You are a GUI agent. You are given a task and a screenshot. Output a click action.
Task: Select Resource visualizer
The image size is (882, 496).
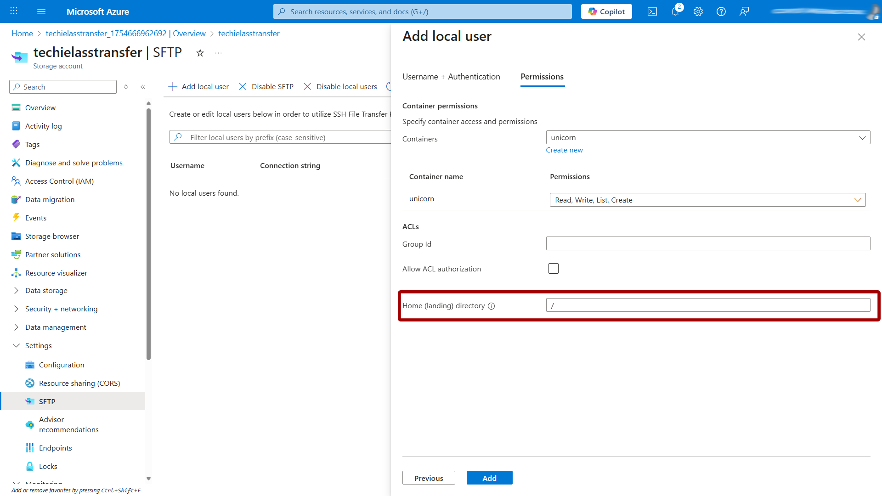[x=56, y=273]
